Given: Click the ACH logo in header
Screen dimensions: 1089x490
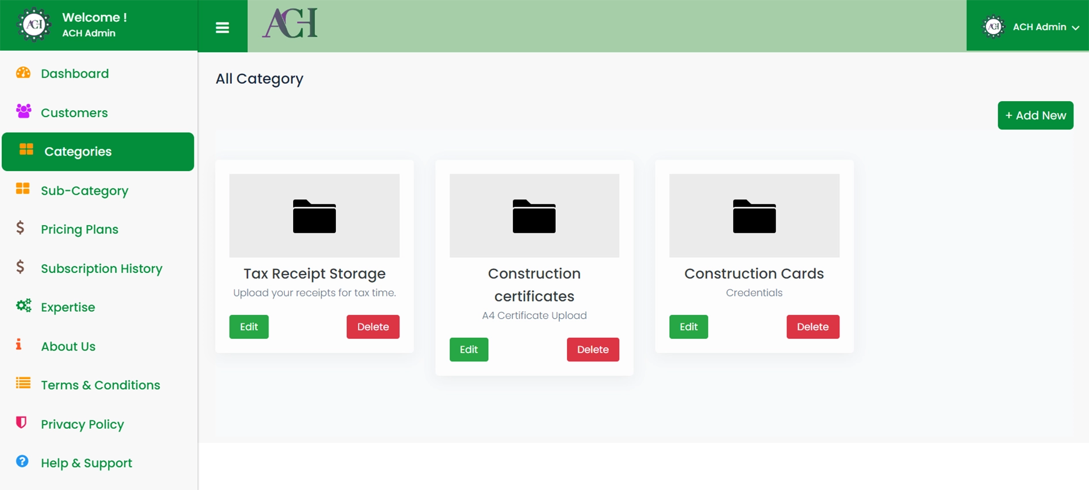Looking at the screenshot, I should click(290, 24).
